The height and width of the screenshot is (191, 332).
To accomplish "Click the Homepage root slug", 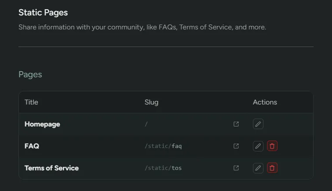I will pyautogui.click(x=146, y=124).
